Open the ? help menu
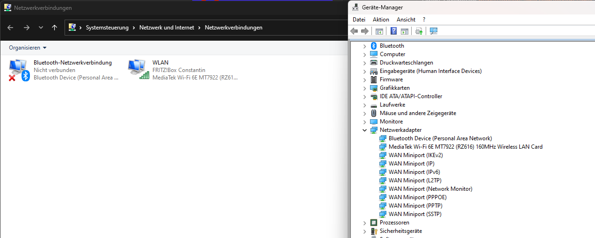Screen dimensions: 595x238 coord(424,19)
